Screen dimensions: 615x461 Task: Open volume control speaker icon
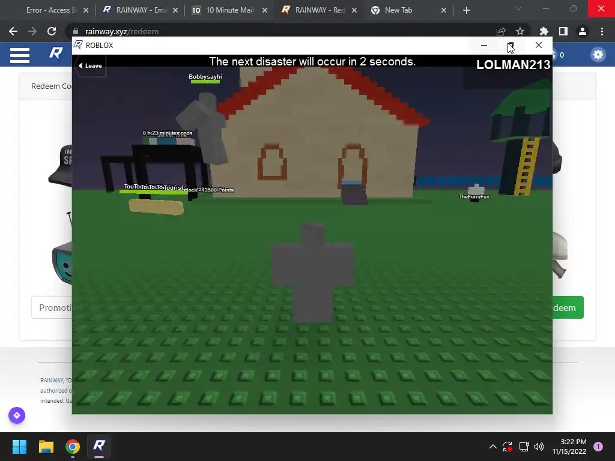point(539,447)
